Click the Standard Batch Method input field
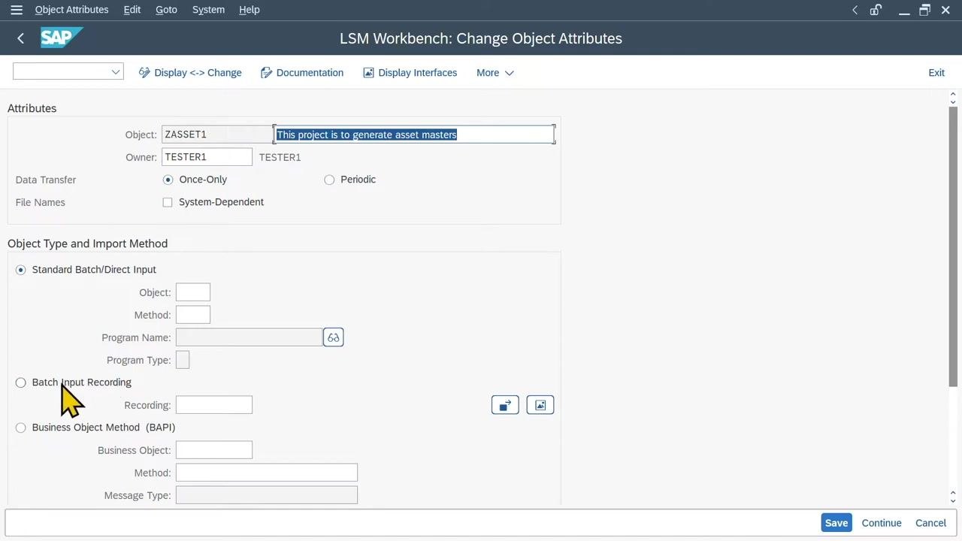The image size is (962, 541). pos(193,315)
